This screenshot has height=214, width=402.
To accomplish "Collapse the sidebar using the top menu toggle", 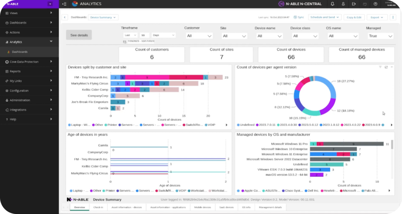I will pyautogui.click(x=64, y=4).
